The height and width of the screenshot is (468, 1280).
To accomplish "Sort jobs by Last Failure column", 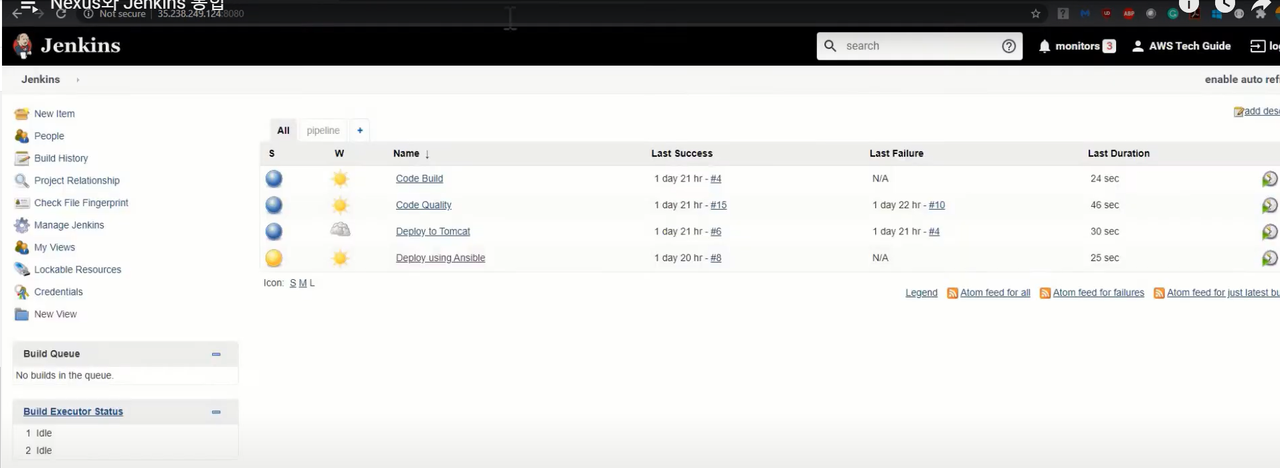I will [896, 153].
